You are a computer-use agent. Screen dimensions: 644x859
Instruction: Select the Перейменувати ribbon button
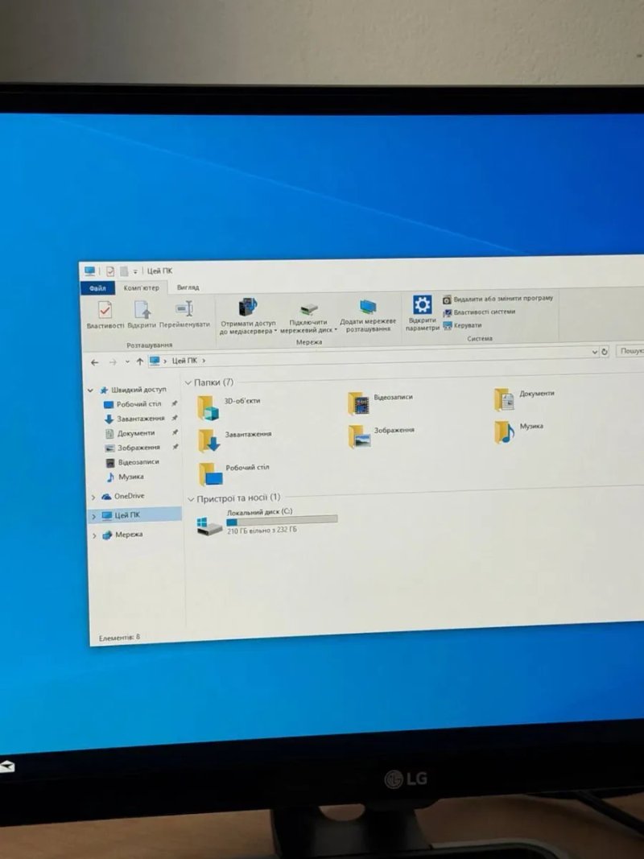pos(184,314)
